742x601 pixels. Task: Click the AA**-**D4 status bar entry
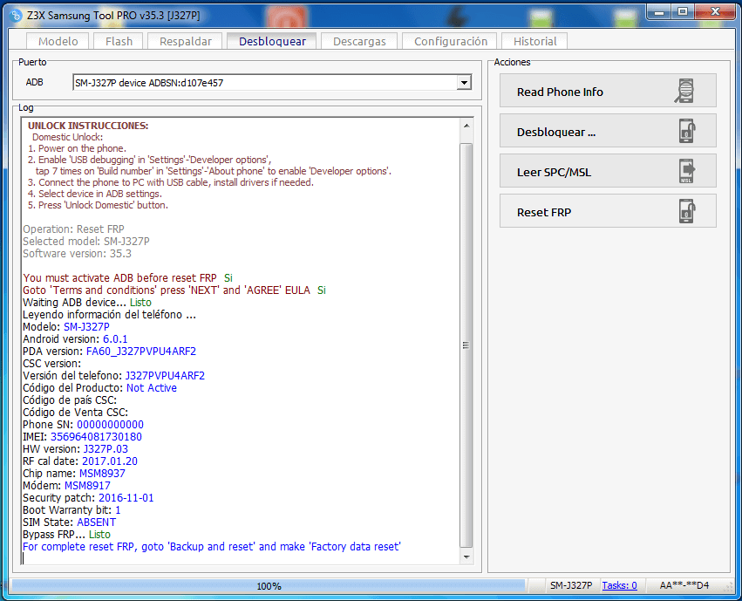pos(684,585)
